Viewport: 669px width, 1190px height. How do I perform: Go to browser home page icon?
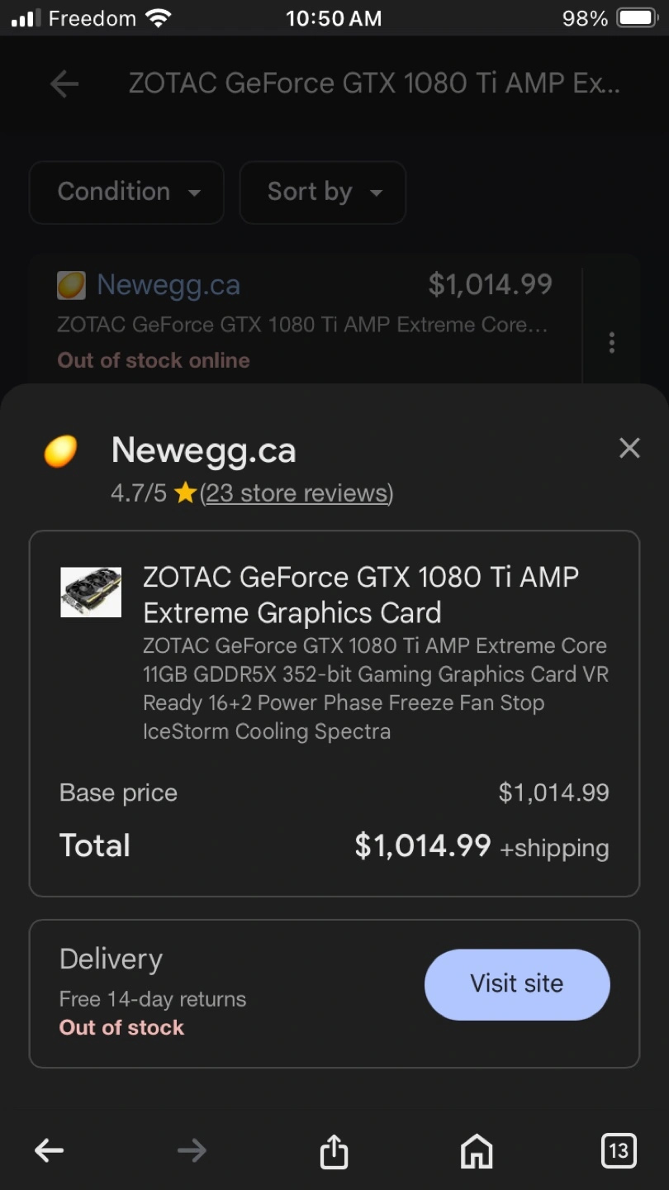pos(477,1150)
